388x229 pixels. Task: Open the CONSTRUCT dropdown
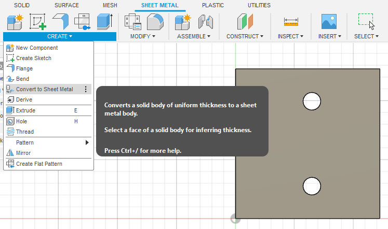[x=245, y=36]
